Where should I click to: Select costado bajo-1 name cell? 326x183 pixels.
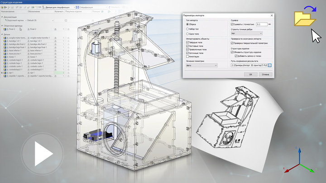click(x=15, y=63)
